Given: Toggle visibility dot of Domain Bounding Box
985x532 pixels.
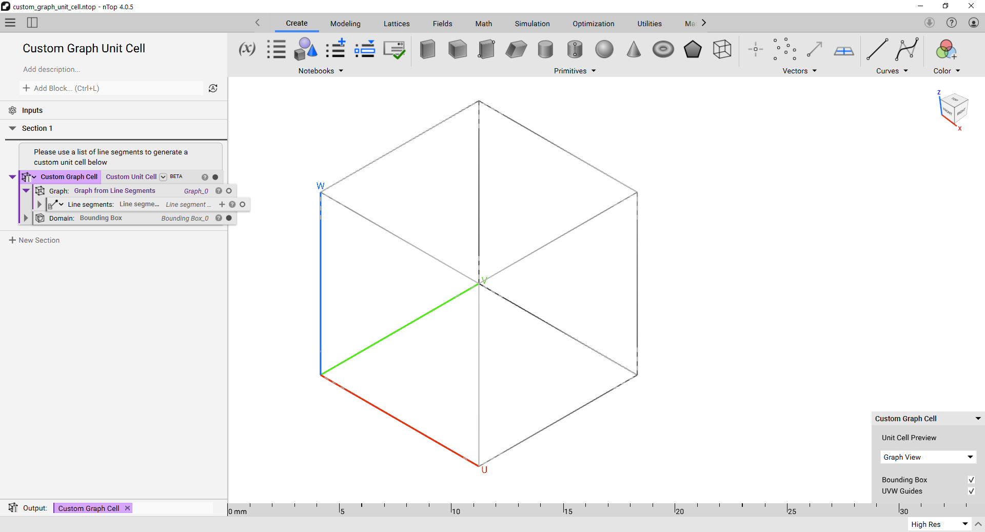Looking at the screenshot, I should click(x=229, y=218).
